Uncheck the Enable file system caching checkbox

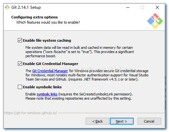(x=20, y=40)
